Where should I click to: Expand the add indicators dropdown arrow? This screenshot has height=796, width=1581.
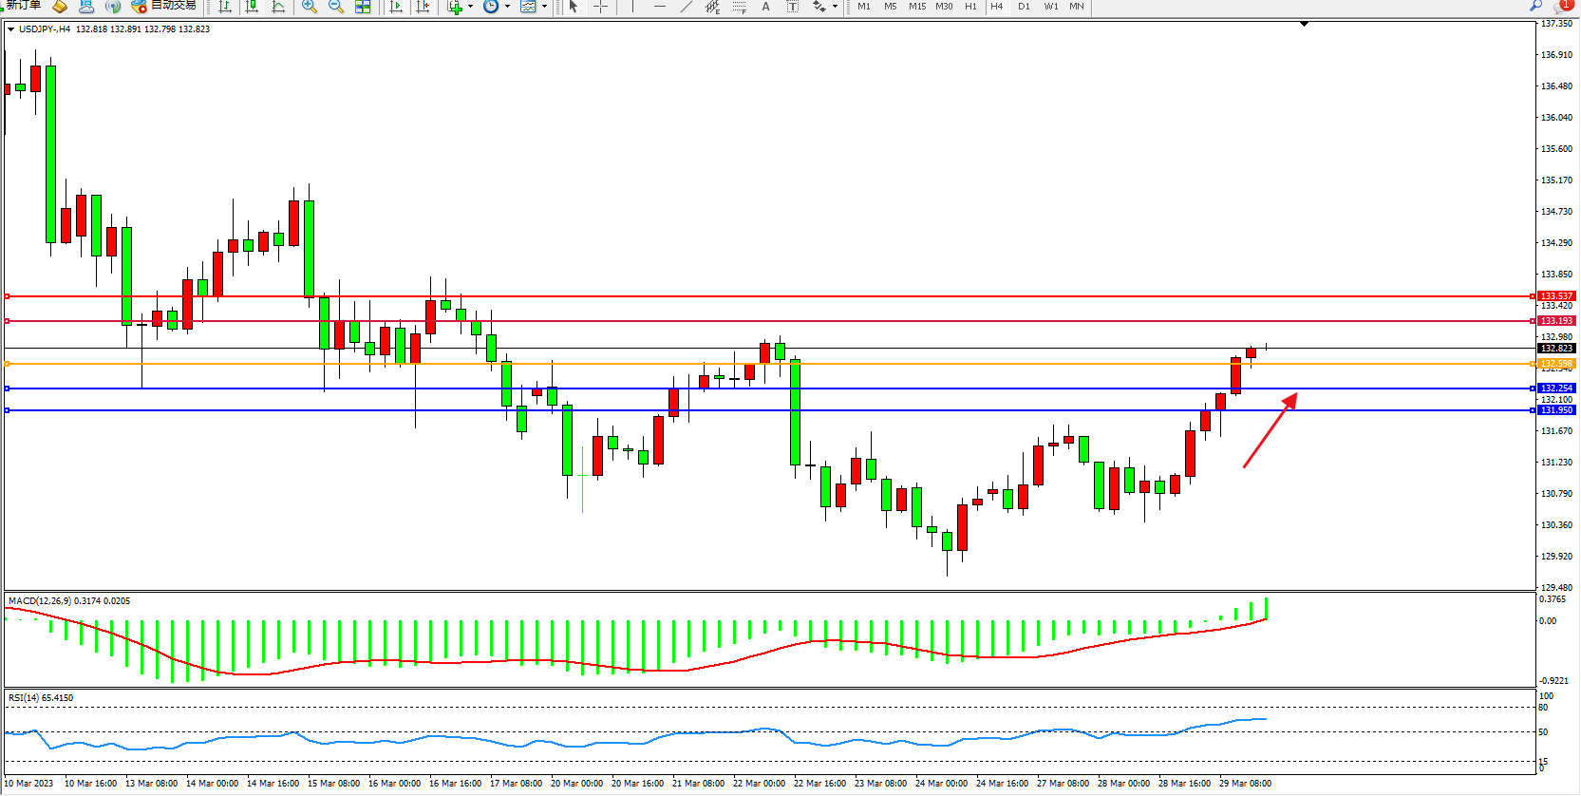tap(471, 7)
